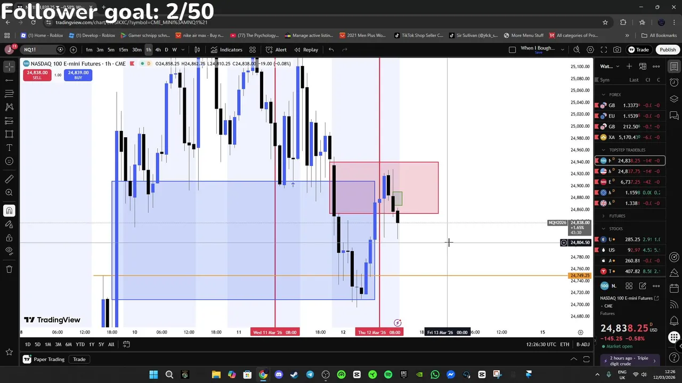Image resolution: width=682 pixels, height=383 pixels.
Task: Select the YTD date range
Action: (80, 344)
